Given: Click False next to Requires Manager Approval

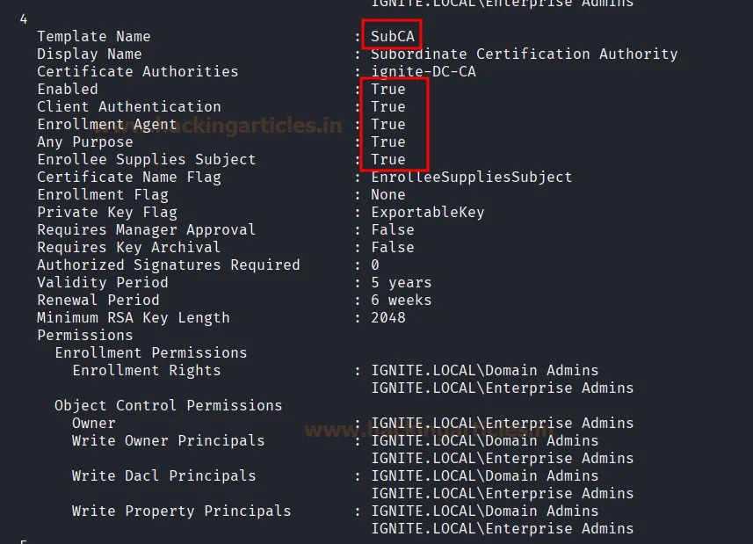Looking at the screenshot, I should pos(392,229).
